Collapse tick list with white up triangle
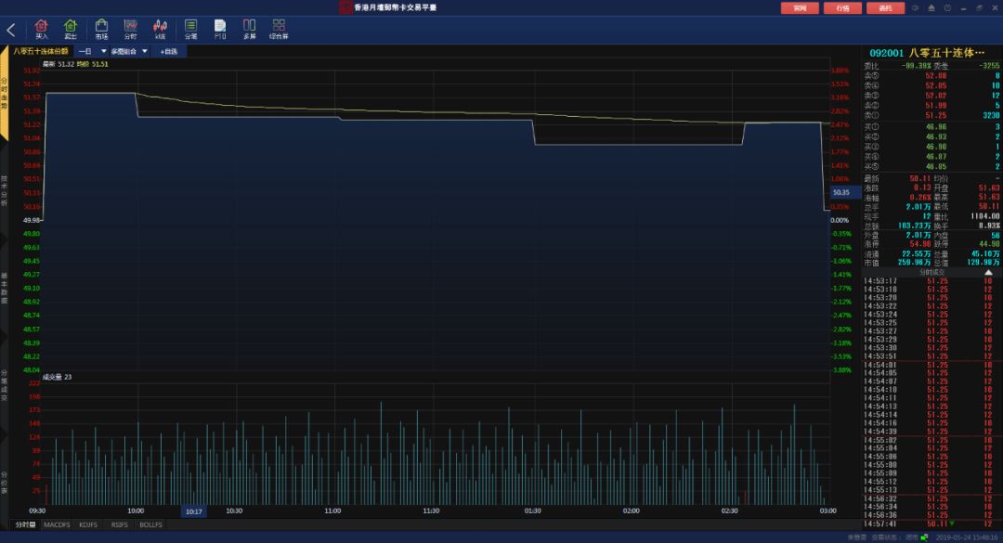 pos(988,273)
